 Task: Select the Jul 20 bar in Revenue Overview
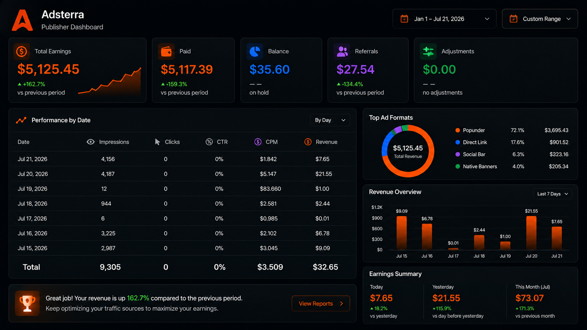531,233
